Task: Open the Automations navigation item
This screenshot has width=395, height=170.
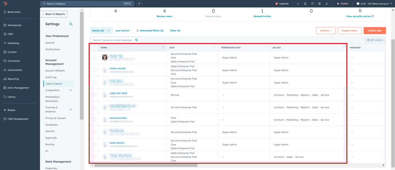Action: [x=15, y=70]
